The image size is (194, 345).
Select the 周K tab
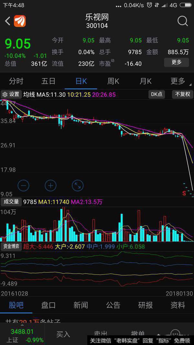113,81
